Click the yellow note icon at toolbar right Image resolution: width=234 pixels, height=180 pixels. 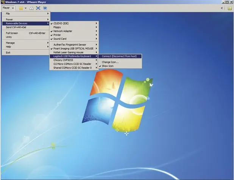point(230,8)
